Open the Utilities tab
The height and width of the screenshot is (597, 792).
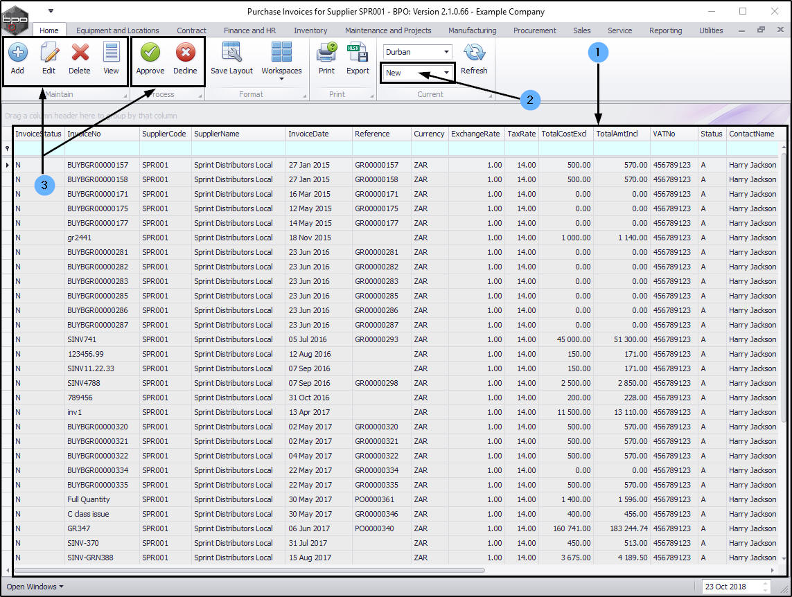711,30
